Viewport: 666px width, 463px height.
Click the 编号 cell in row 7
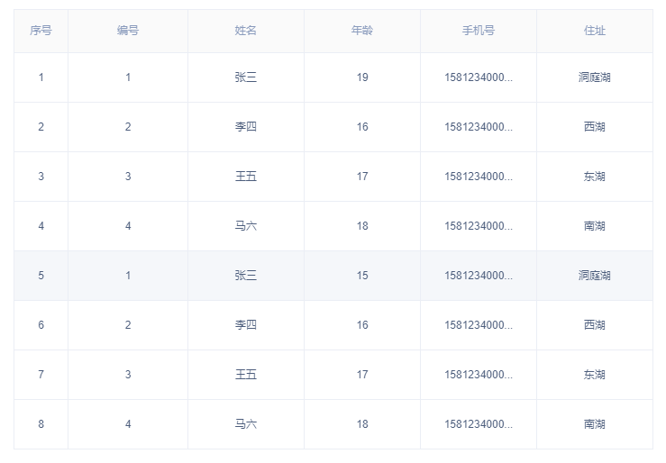click(128, 375)
